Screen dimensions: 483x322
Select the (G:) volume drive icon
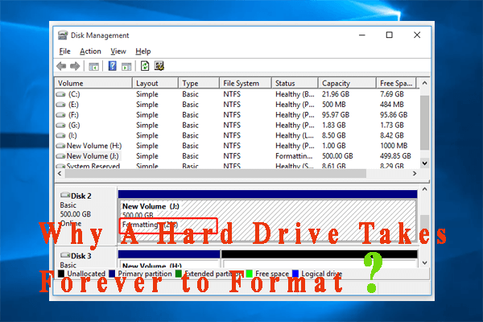pos(60,126)
